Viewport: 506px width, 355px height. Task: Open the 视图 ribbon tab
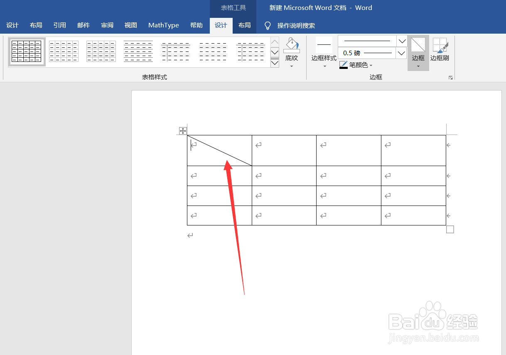pyautogui.click(x=131, y=25)
